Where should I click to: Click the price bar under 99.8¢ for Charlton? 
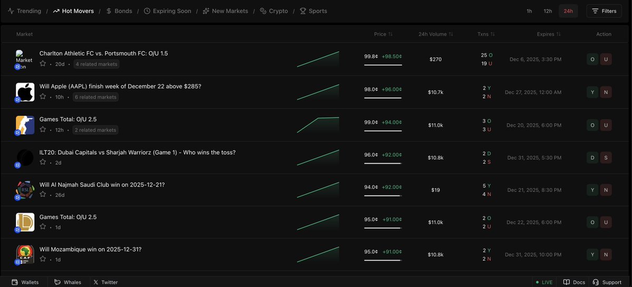point(383,65)
